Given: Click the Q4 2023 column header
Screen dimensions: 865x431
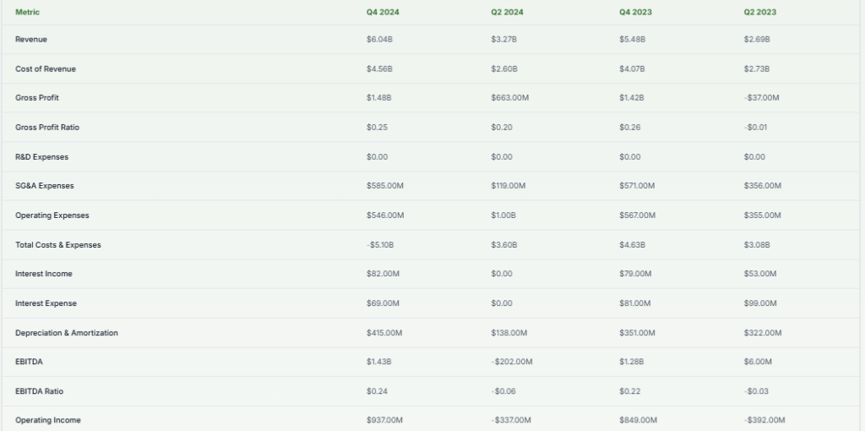Looking at the screenshot, I should 635,13.
